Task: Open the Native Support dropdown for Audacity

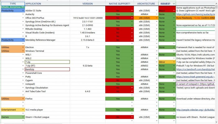Action: tap(132, 14)
